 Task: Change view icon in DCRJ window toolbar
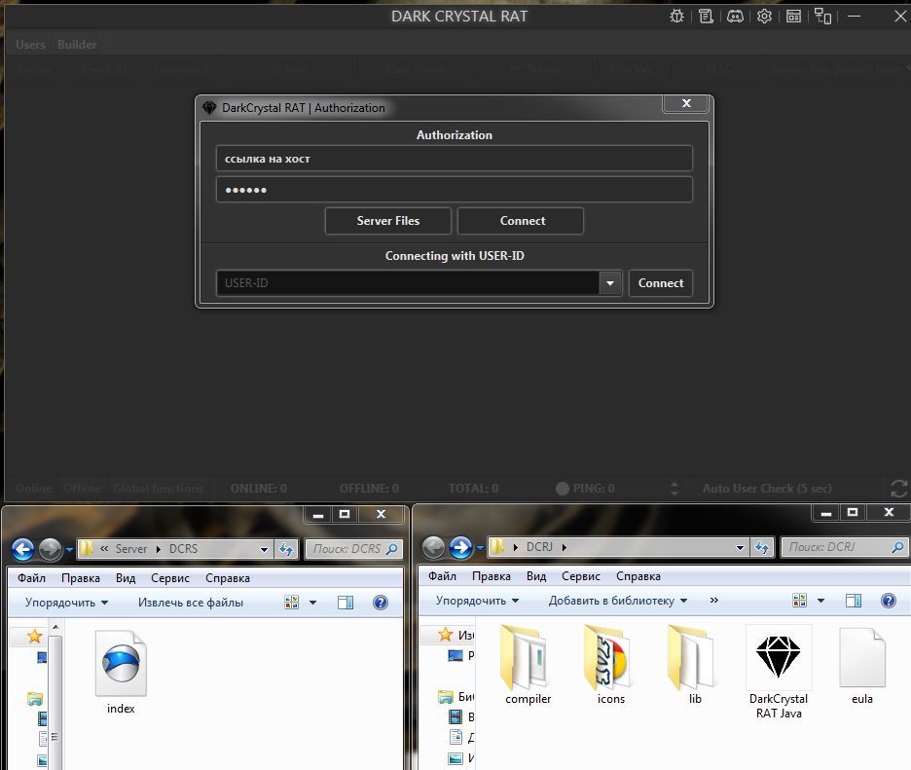(x=799, y=601)
